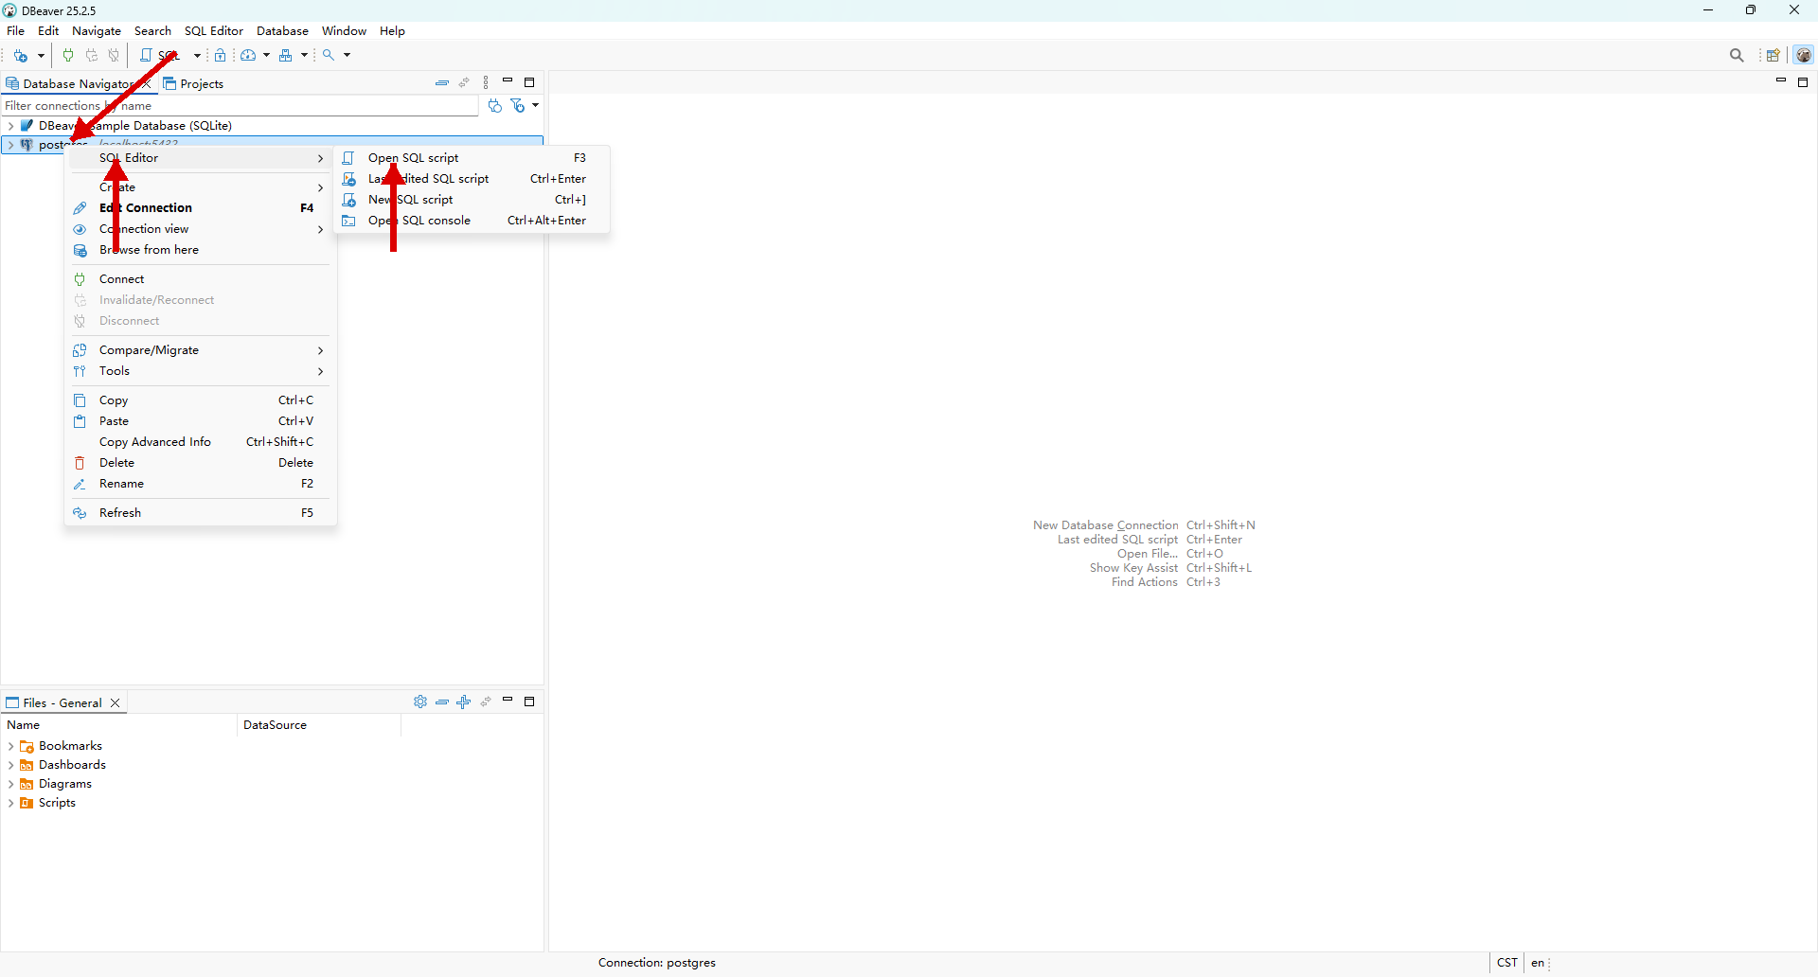1818x977 pixels.
Task: Open dropdown next to New Connection icon
Action: 41,56
